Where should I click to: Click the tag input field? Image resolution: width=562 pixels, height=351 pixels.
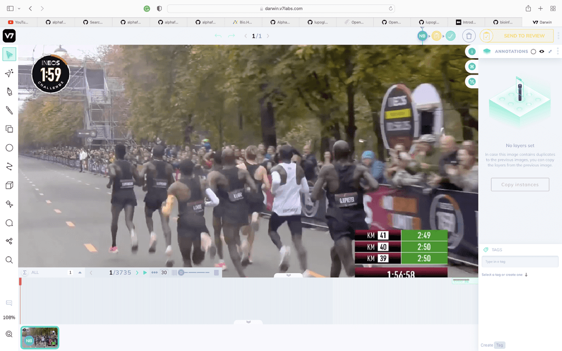click(x=520, y=262)
